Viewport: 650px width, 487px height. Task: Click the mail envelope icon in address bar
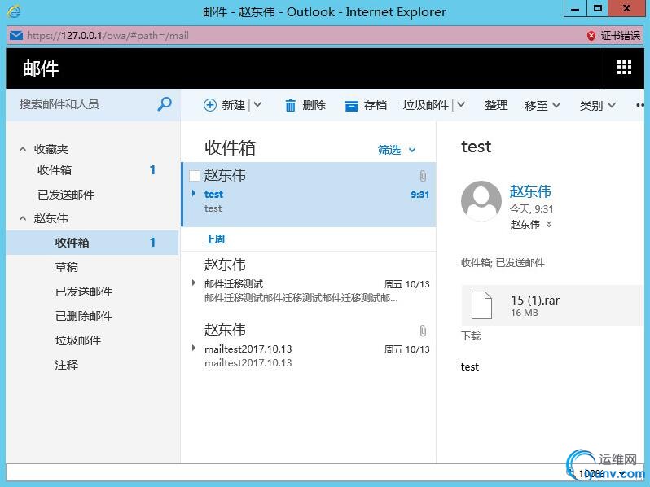(x=16, y=35)
